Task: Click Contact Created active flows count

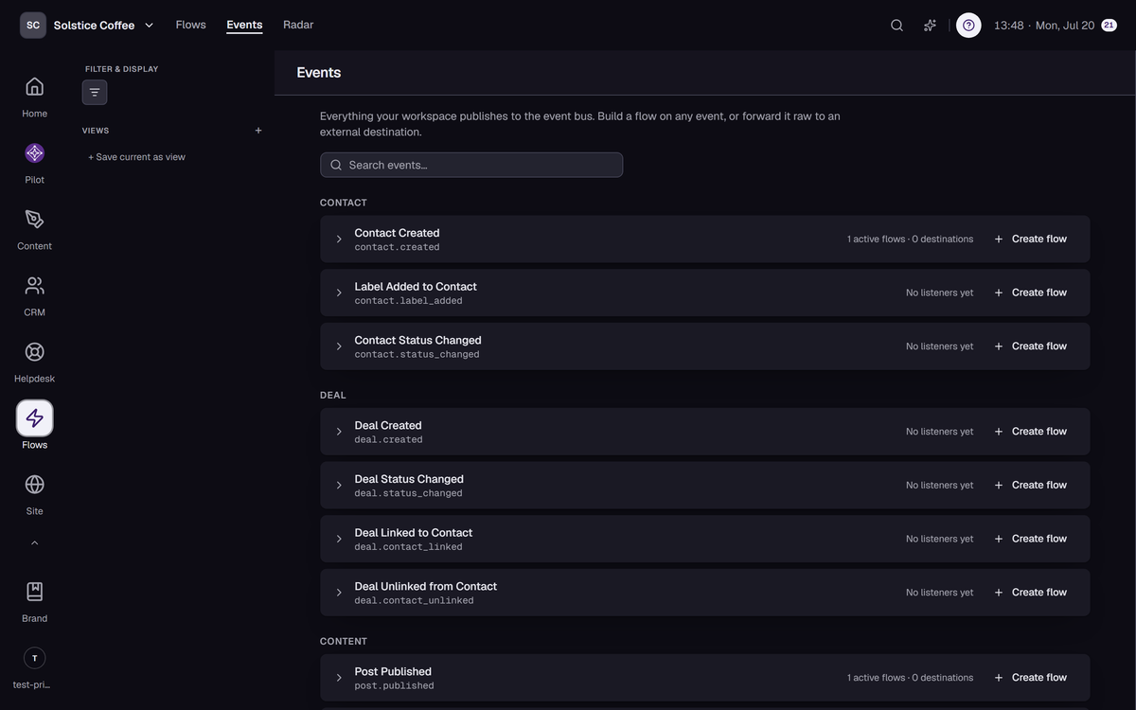Action: click(910, 240)
